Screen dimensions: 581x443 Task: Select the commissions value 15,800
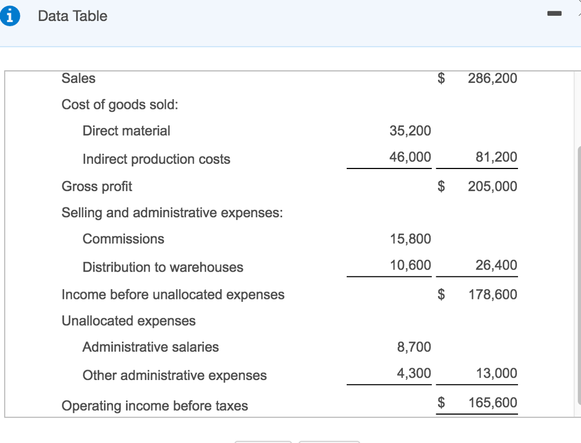(x=411, y=239)
